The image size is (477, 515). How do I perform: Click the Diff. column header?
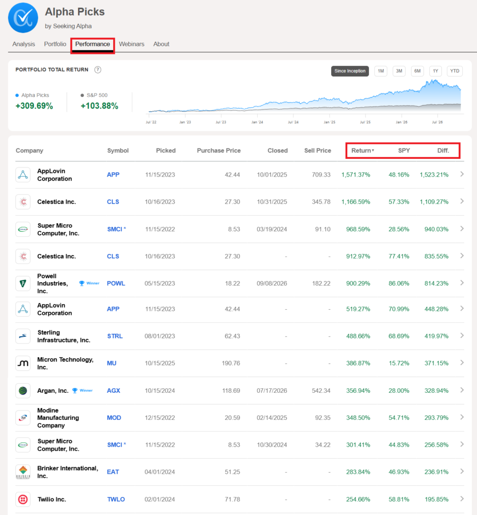(x=443, y=150)
